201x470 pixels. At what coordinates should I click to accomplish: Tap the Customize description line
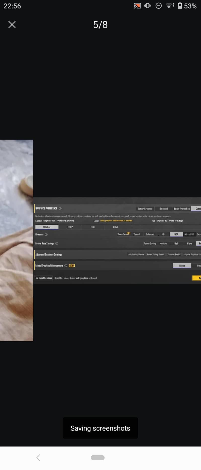[103, 216]
